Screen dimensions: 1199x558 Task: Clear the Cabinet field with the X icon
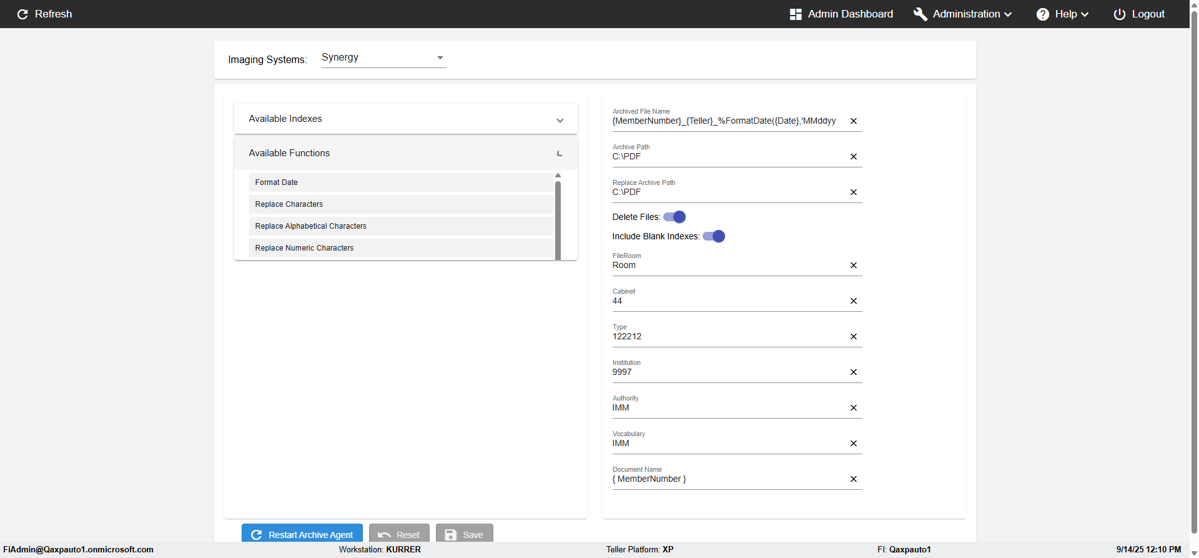854,301
